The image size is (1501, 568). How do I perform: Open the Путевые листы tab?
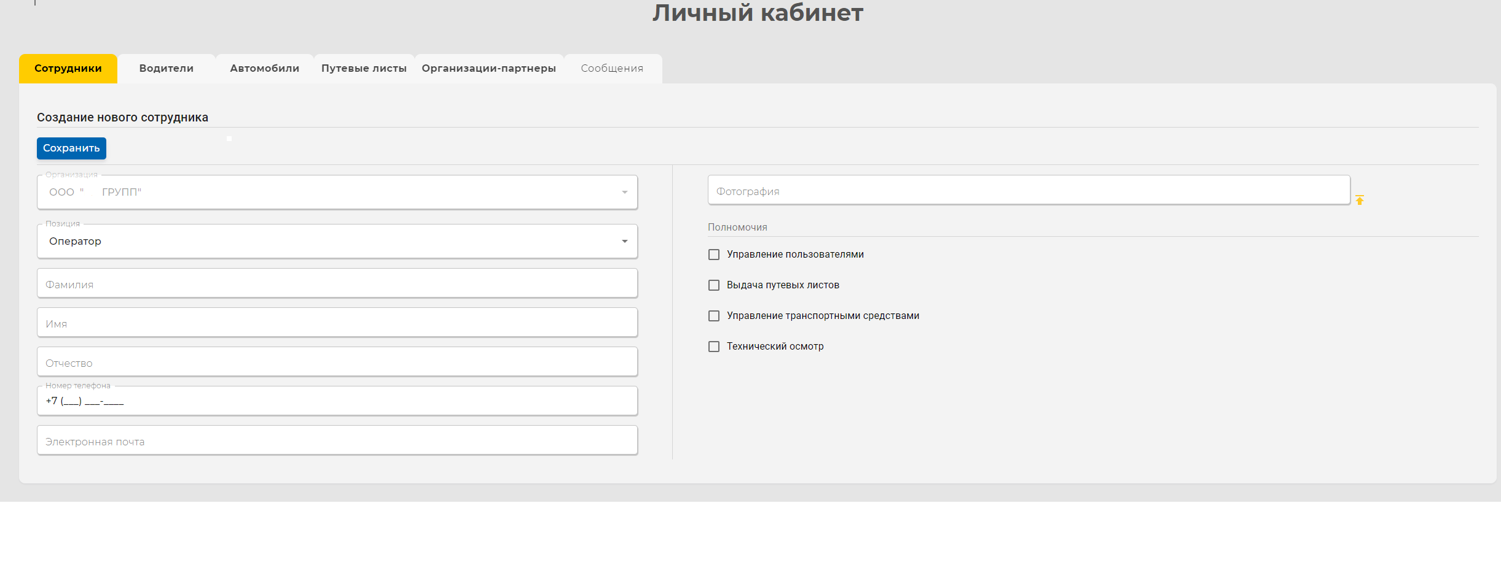tap(364, 68)
